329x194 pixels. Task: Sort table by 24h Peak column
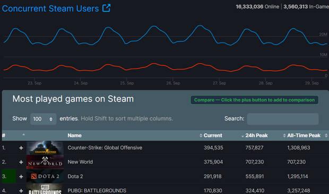tap(256, 136)
